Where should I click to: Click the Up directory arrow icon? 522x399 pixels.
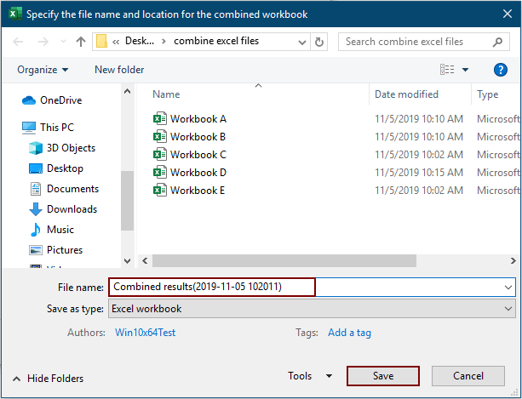81,42
